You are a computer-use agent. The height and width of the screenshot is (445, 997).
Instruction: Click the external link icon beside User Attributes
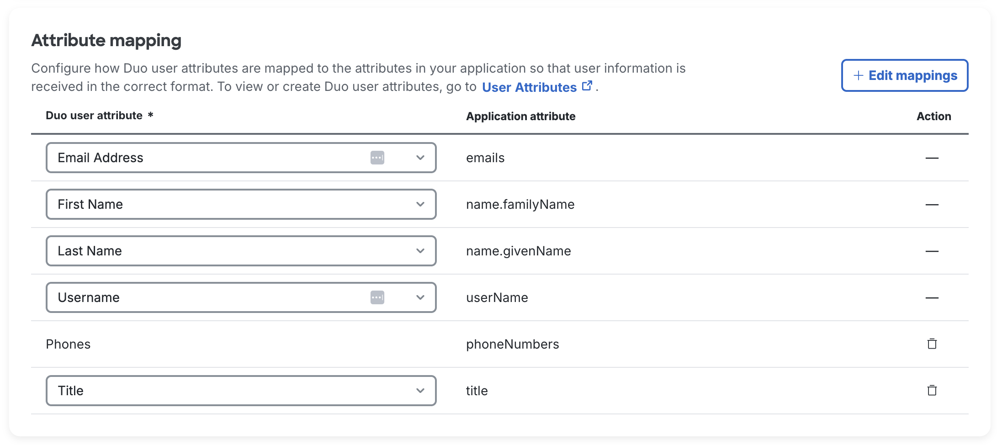point(587,86)
